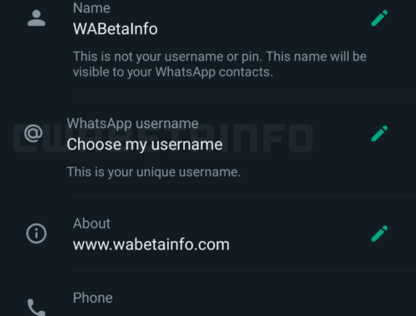This screenshot has width=416, height=316.
Task: Open the WABetaInfo name value
Action: pyautogui.click(x=115, y=29)
